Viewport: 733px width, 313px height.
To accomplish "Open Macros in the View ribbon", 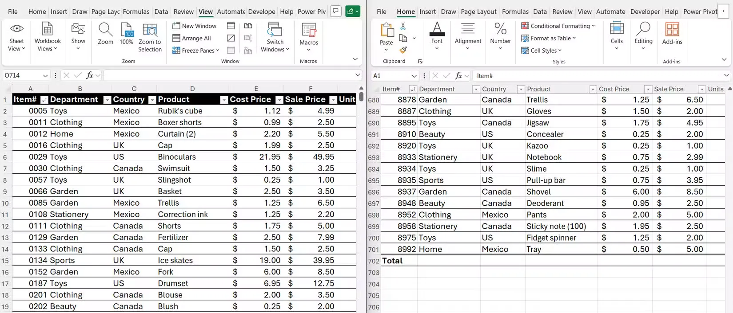I will 309,38.
